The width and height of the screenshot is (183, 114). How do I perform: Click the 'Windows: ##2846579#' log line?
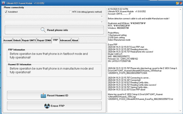(118, 28)
